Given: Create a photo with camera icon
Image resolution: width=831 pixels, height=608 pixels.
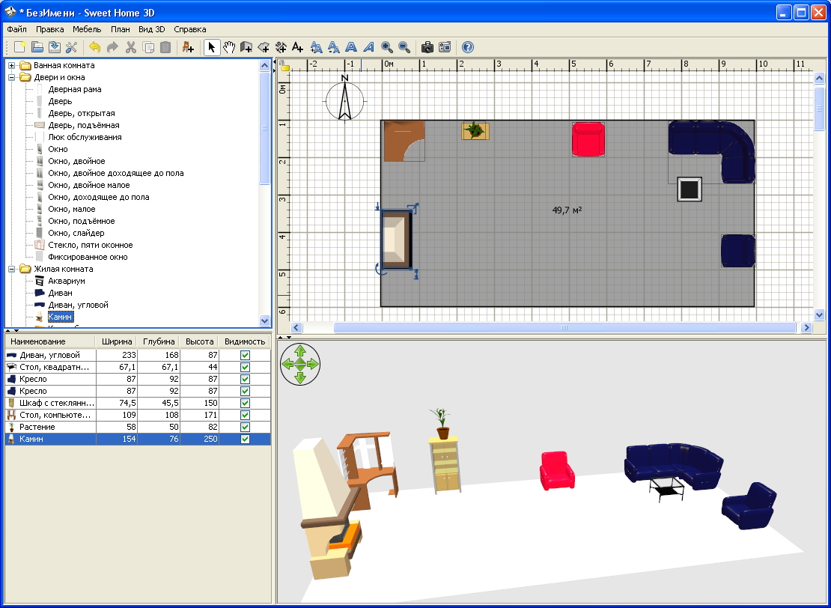Looking at the screenshot, I should [x=427, y=47].
